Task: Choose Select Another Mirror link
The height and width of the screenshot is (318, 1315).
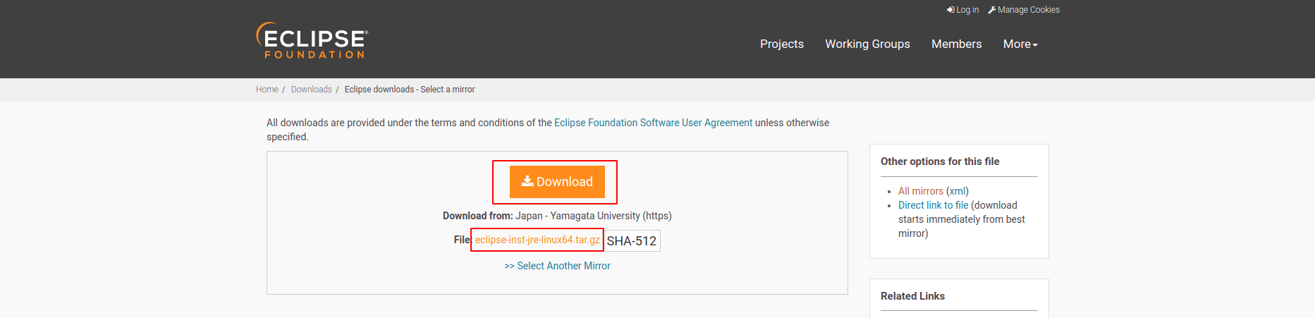Action: tap(557, 266)
